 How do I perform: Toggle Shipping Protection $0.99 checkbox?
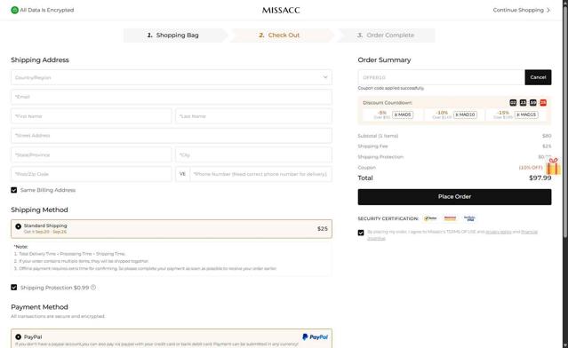coord(13,288)
